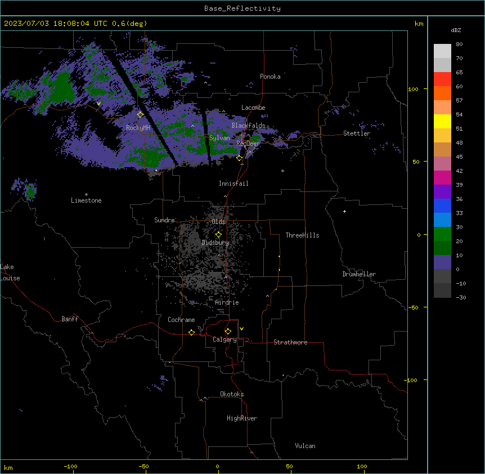Click the orange swatch between 60 and 57
485x474 pixels.
coord(442,93)
